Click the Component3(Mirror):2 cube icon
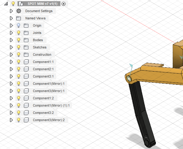Image resolution: width=183 pixels, height=149 pixels. (x=26, y=120)
